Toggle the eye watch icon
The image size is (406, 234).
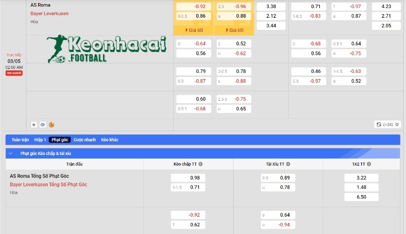pos(43,124)
